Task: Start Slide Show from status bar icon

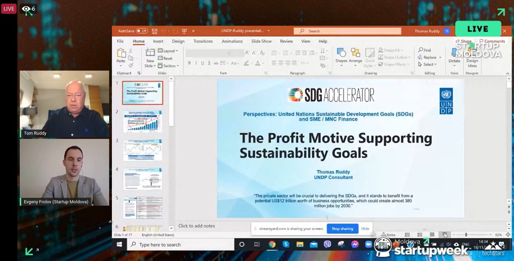Action: click(445, 235)
